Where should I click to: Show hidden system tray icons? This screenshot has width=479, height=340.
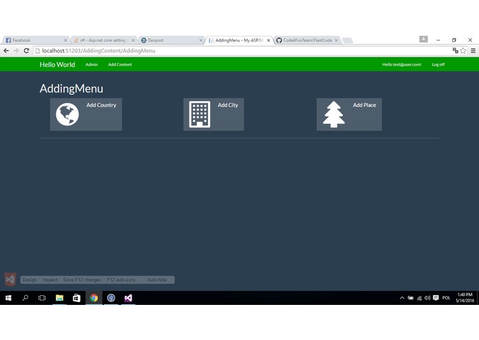point(402,298)
